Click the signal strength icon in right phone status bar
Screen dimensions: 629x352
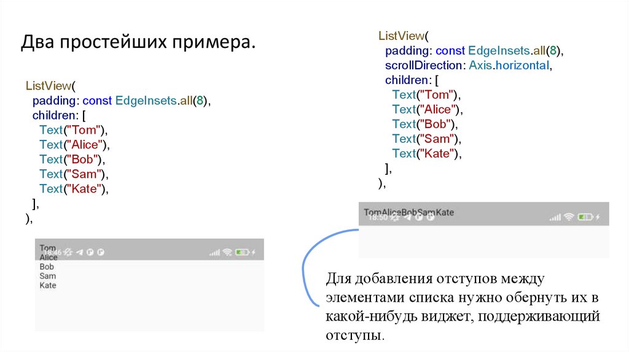tap(555, 218)
